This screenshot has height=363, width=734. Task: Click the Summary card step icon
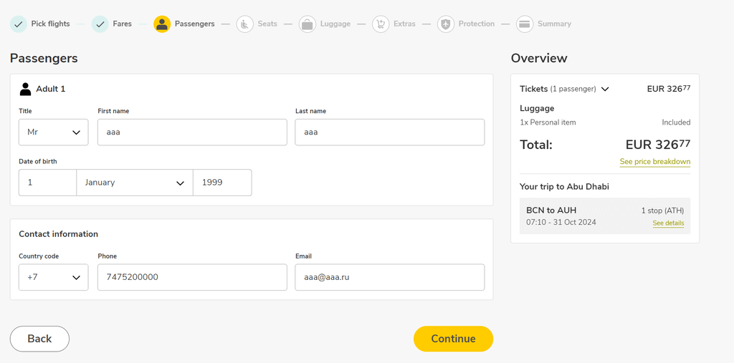click(525, 24)
